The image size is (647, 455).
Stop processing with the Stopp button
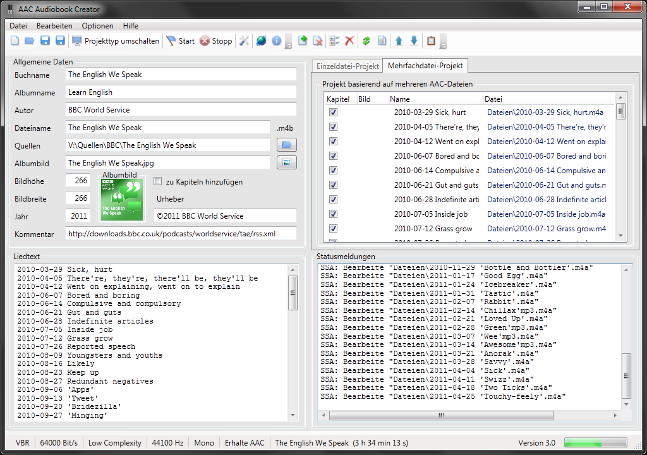216,41
